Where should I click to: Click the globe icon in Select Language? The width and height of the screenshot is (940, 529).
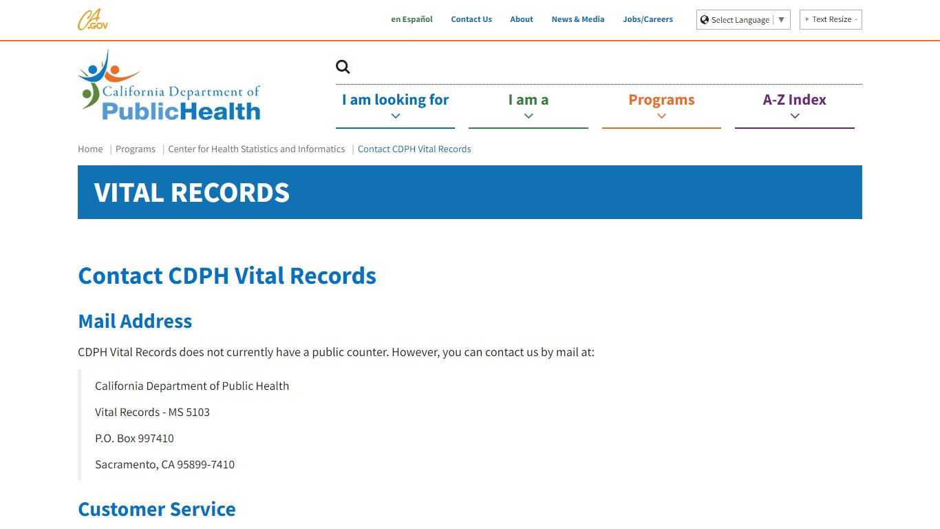[x=705, y=19]
